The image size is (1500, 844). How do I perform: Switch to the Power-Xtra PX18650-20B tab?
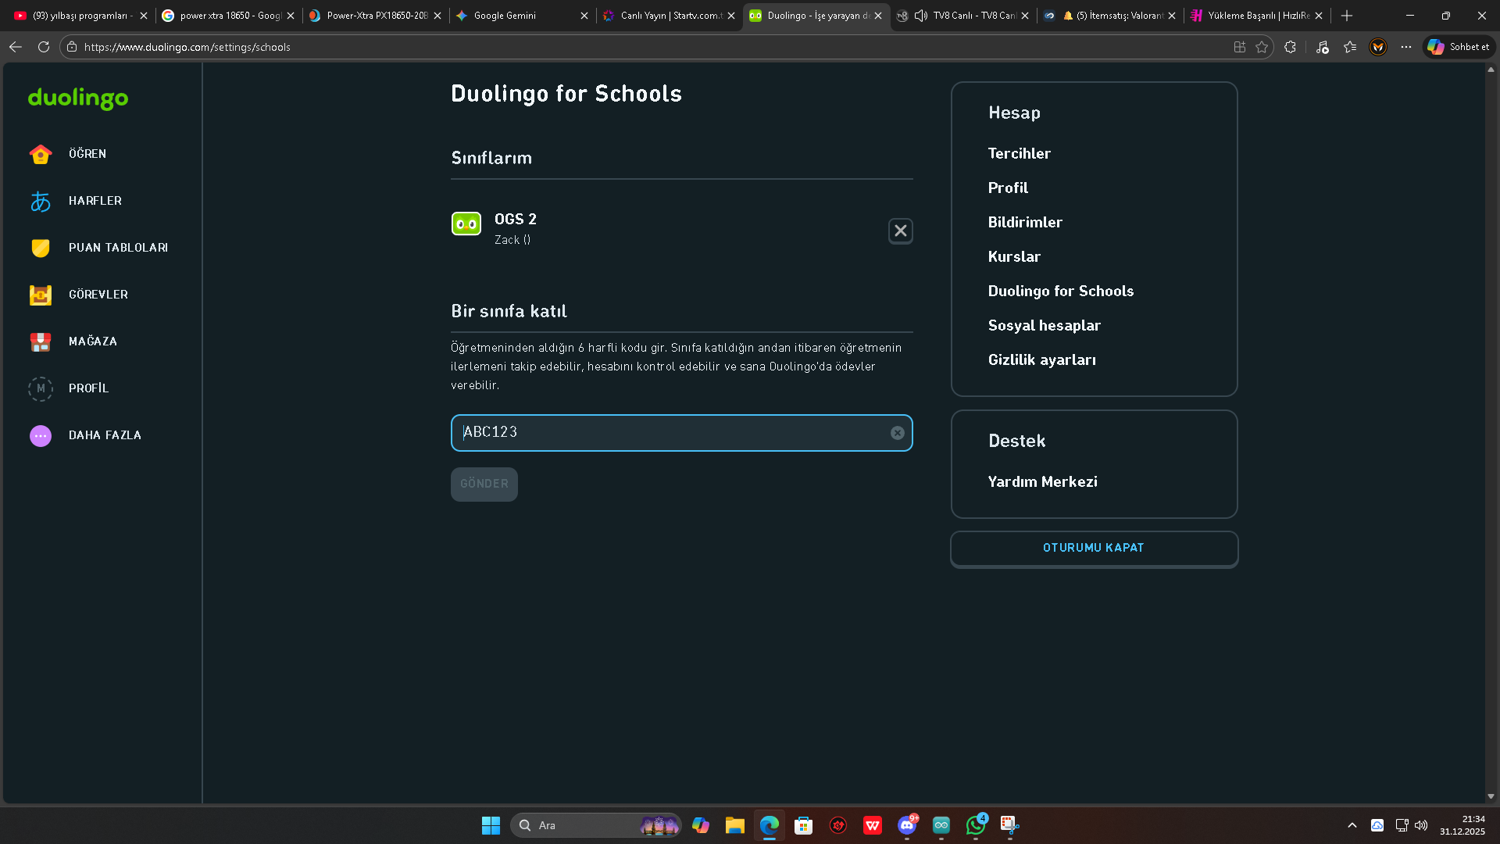373,16
